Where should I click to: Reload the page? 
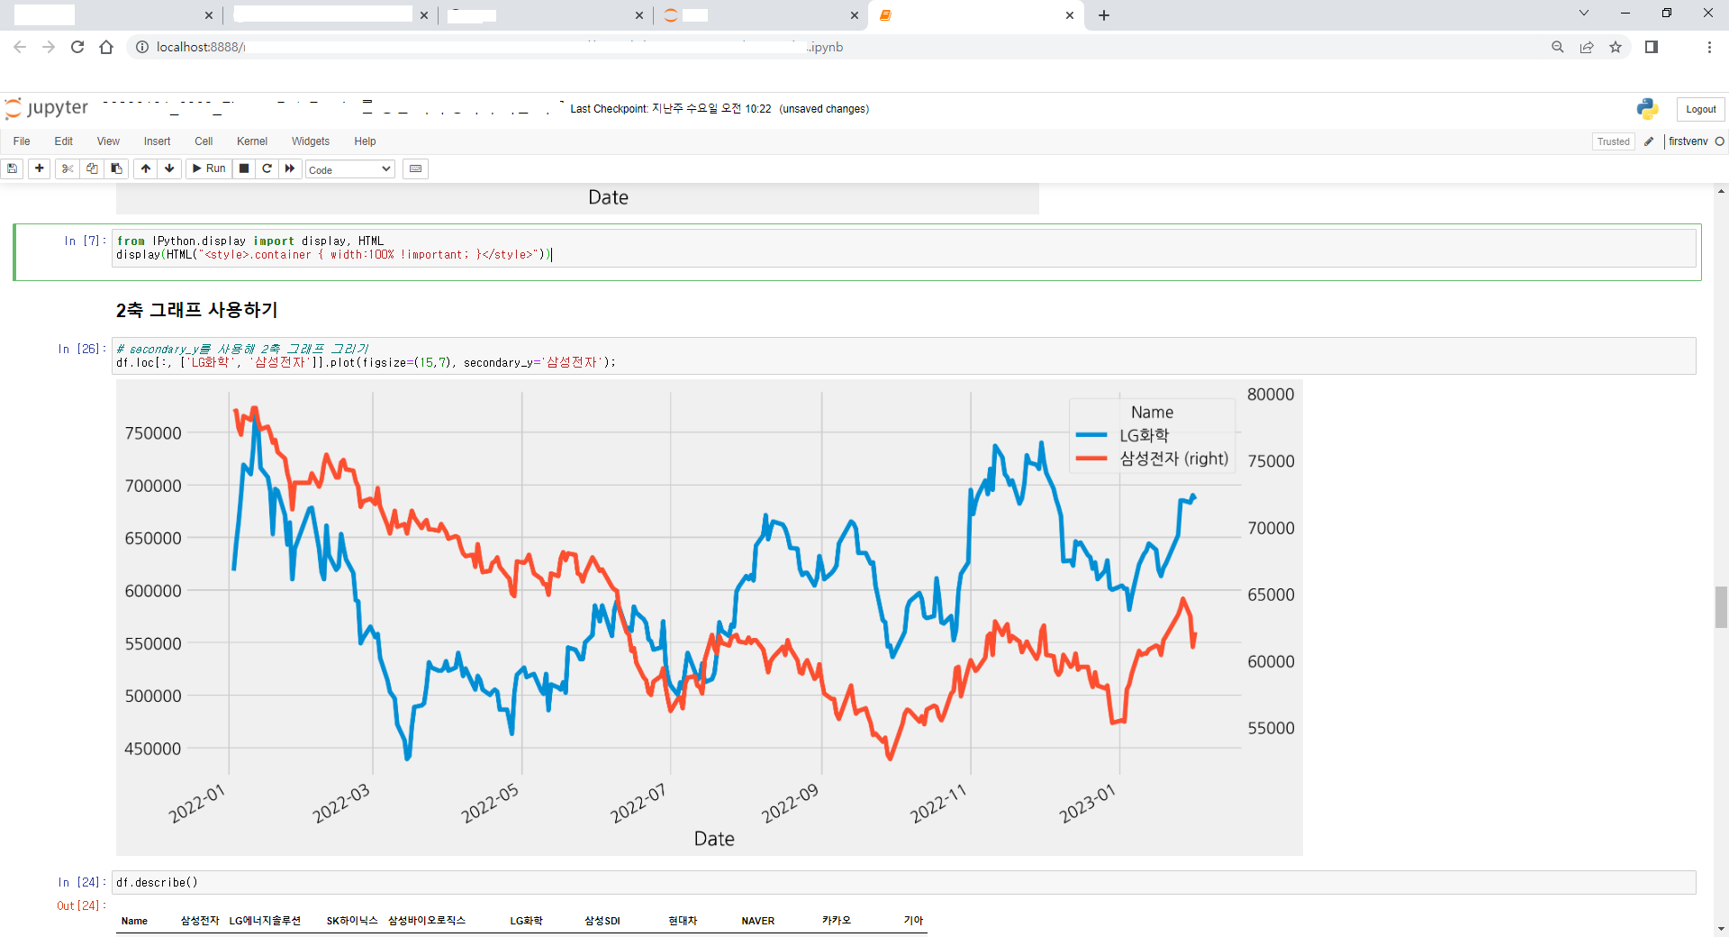pyautogui.click(x=77, y=47)
